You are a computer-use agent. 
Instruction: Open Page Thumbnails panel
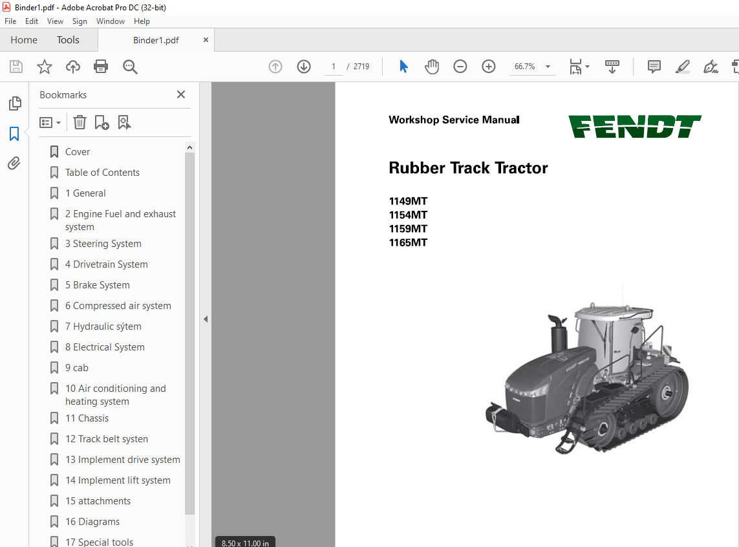[15, 103]
